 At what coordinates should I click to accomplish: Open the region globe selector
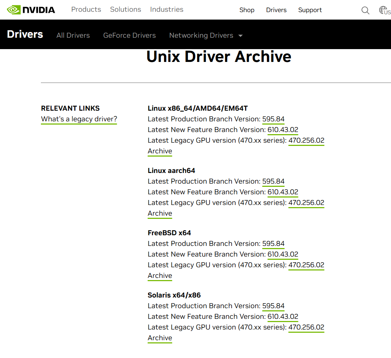click(385, 10)
